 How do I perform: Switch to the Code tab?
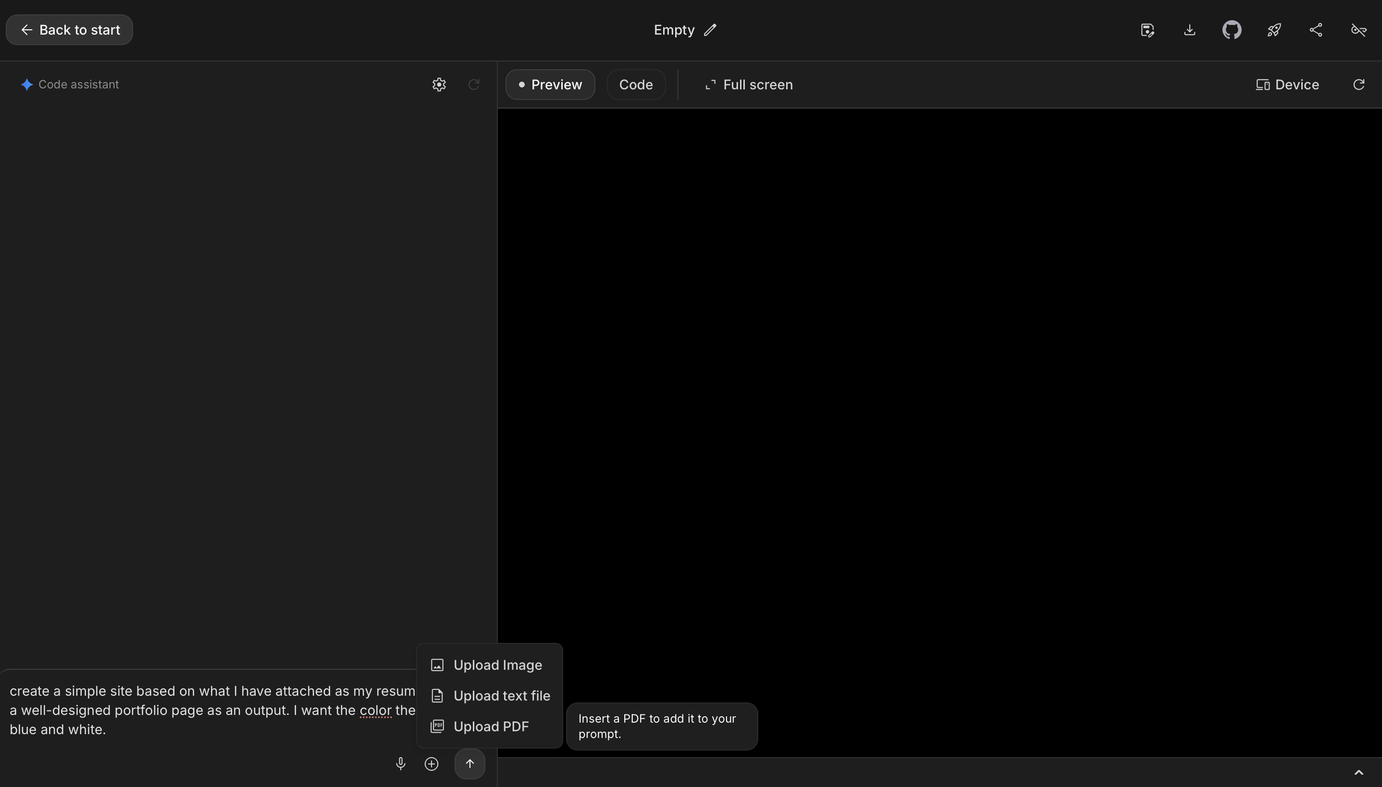point(636,84)
